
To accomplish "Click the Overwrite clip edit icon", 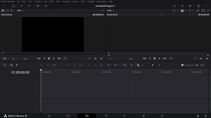I will click(x=75, y=65).
